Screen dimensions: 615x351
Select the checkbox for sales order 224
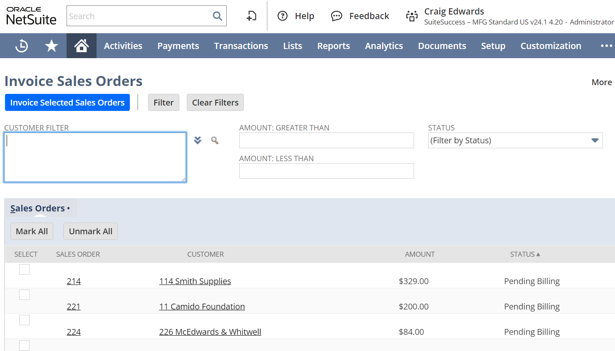coord(25,320)
